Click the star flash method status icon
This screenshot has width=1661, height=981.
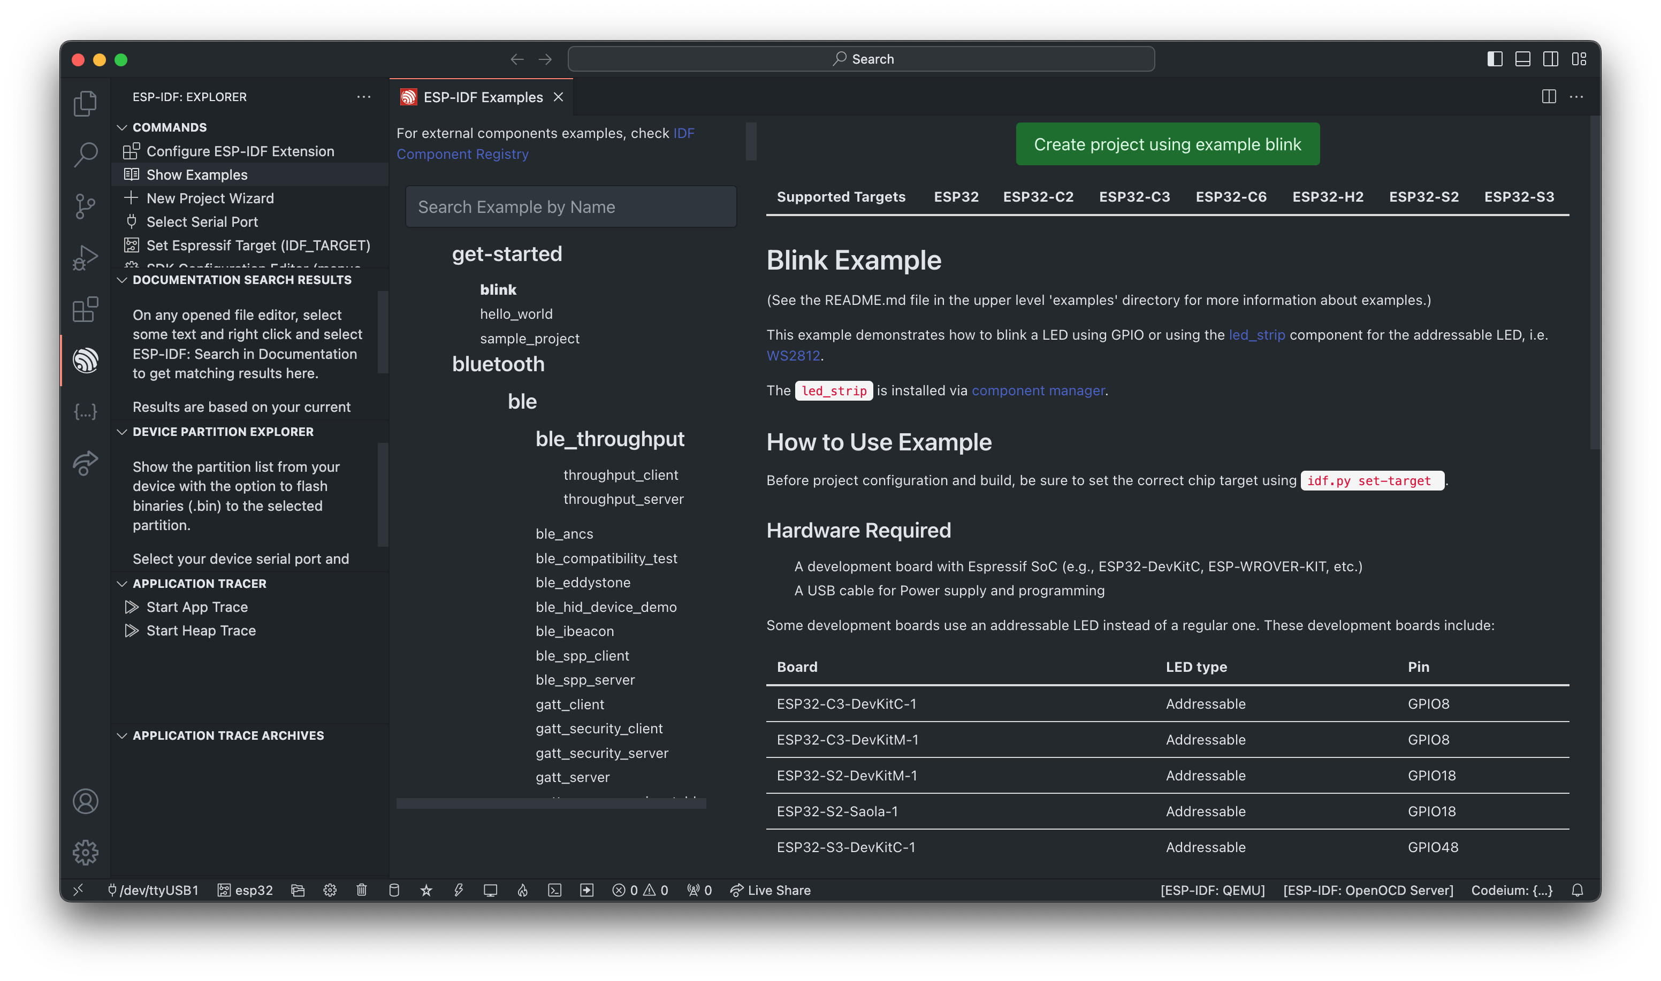[426, 890]
